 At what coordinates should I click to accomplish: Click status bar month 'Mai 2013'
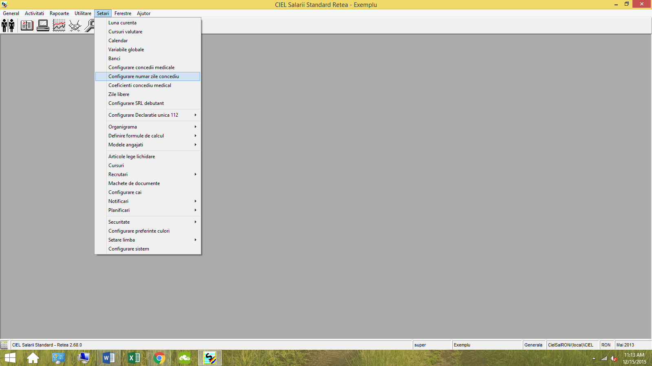(x=625, y=345)
